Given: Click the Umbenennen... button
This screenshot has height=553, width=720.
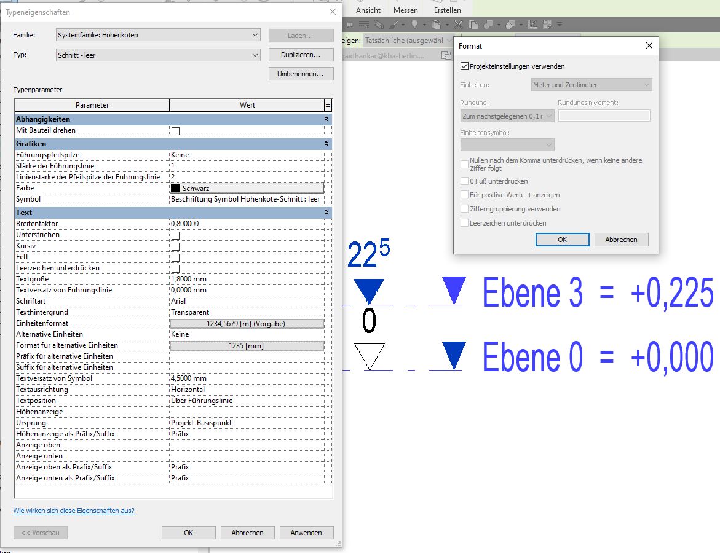Looking at the screenshot, I should tap(301, 74).
